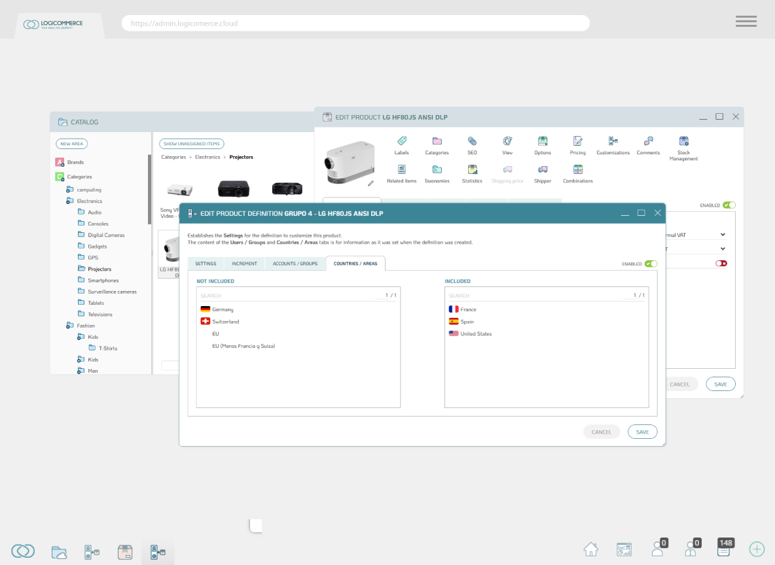Click Cancel in the product definition dialog
This screenshot has width=775, height=565.
pyautogui.click(x=602, y=432)
